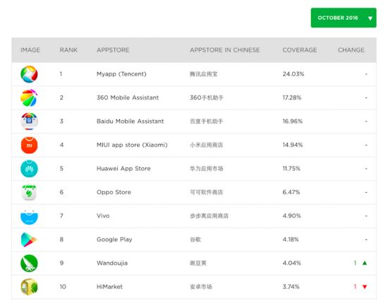Screen dimensions: 388x300
Task: Click the 360 Mobile Assistant icon
Action: point(29,97)
